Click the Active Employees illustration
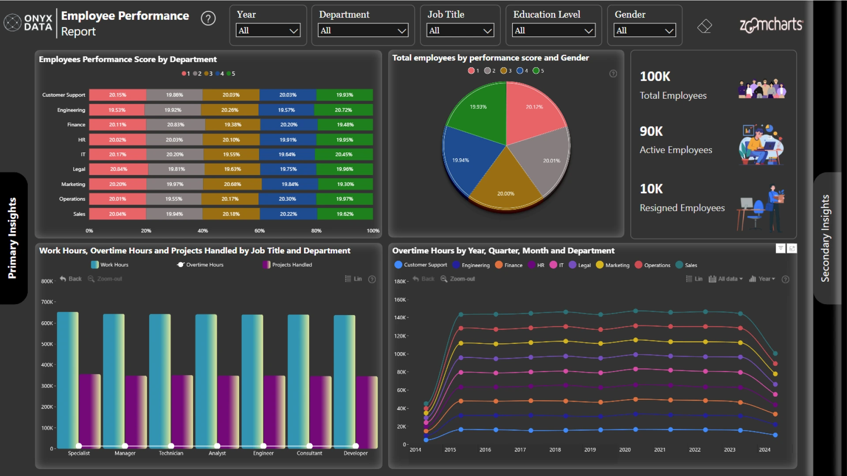The width and height of the screenshot is (847, 476). coord(761,144)
